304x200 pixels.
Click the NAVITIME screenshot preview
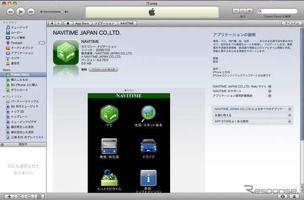tap(129, 143)
